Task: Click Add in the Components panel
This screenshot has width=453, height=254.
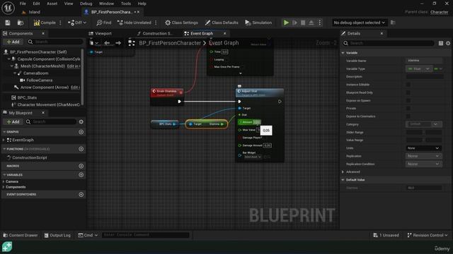Action: point(13,42)
